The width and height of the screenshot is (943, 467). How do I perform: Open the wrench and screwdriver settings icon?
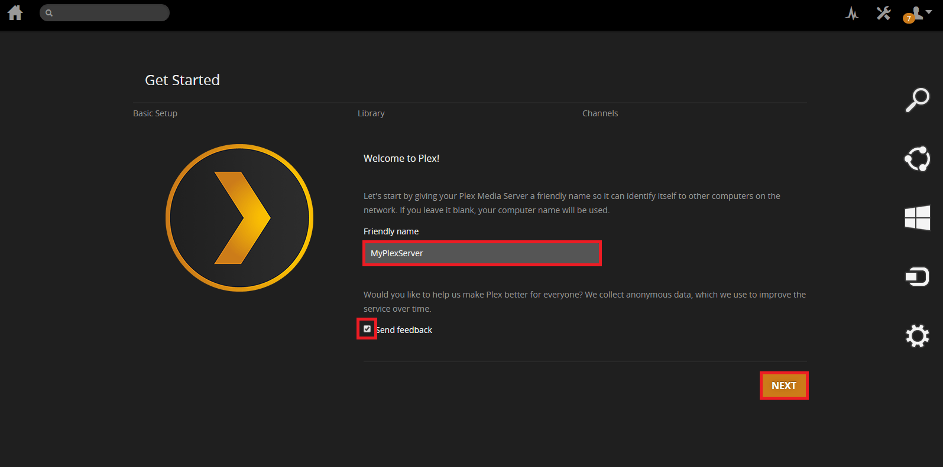point(883,13)
